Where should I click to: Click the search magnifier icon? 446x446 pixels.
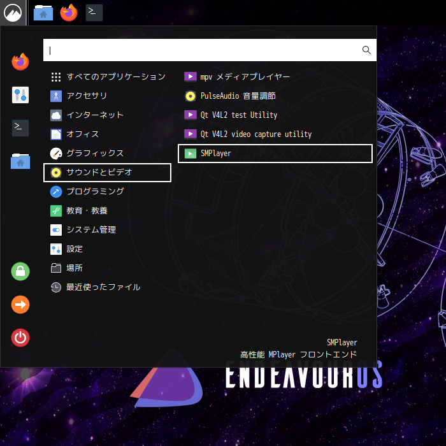[x=366, y=50]
